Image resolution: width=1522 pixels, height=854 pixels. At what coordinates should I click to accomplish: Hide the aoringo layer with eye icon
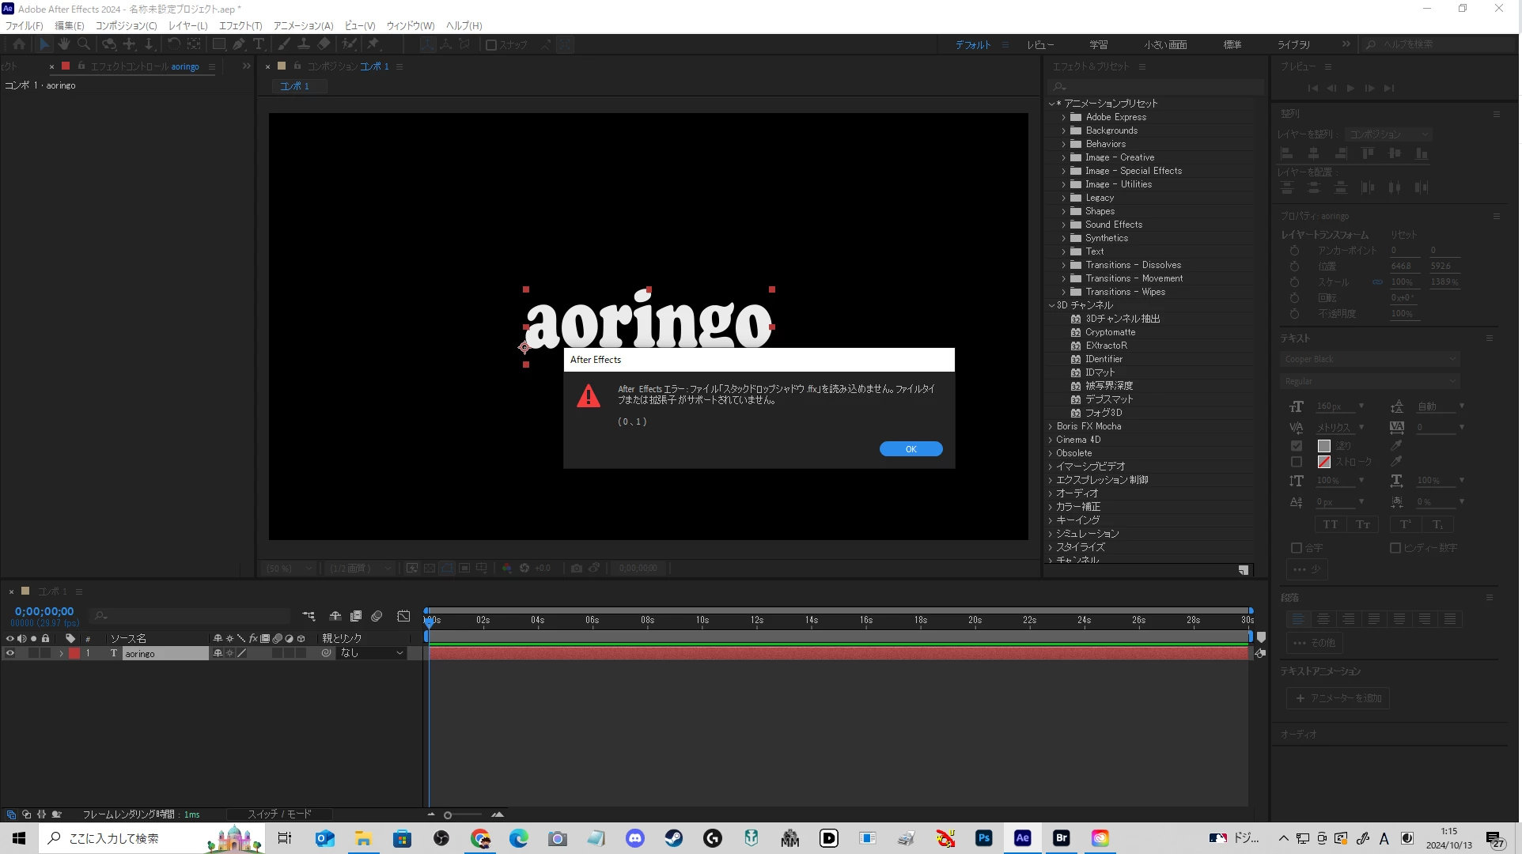10,653
